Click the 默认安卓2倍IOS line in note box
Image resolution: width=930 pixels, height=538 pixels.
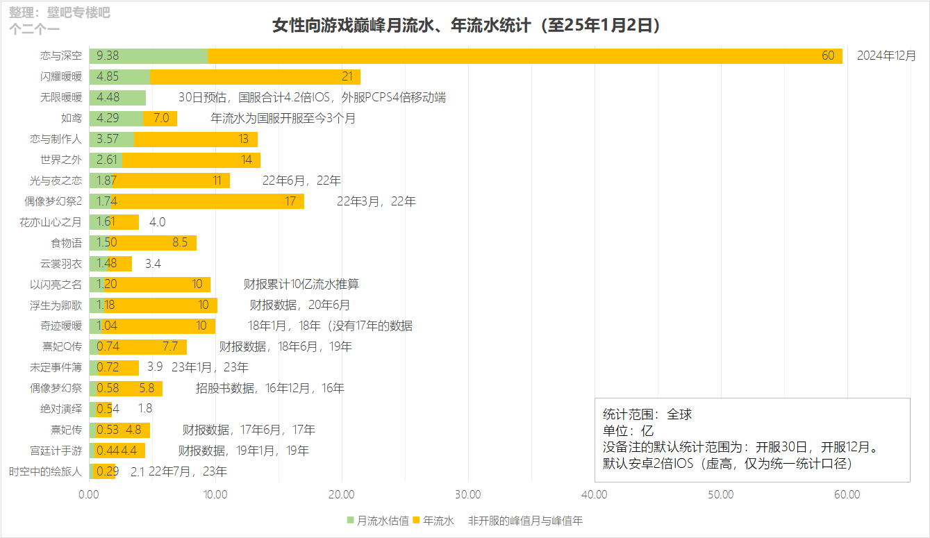click(x=727, y=463)
